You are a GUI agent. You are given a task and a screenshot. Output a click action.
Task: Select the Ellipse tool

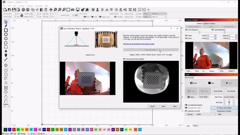click(x=6, y=34)
